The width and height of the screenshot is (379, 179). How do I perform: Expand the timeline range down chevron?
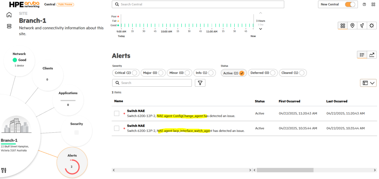(x=261, y=29)
